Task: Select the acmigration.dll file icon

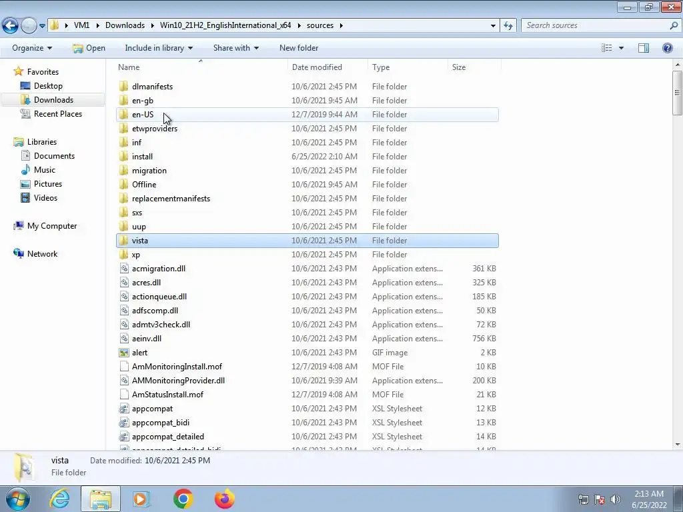Action: [124, 269]
